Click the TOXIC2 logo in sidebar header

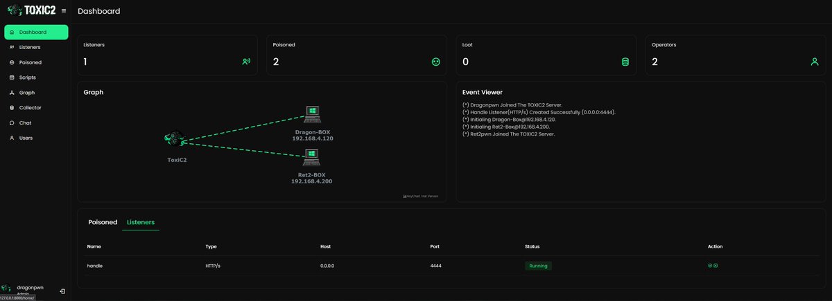(x=31, y=11)
